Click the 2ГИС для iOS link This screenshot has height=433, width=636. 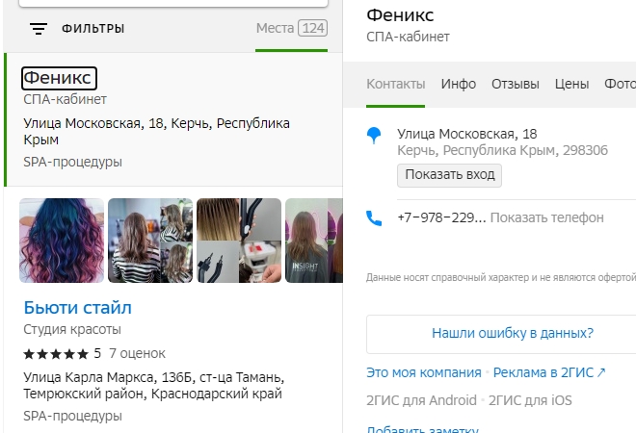(532, 400)
